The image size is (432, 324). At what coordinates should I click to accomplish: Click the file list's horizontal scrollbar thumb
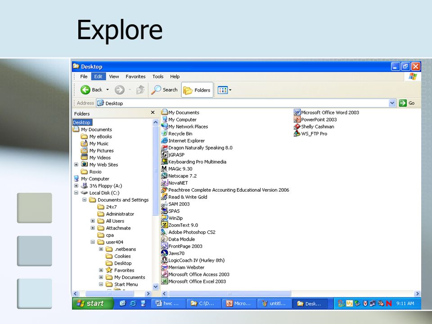229,294
